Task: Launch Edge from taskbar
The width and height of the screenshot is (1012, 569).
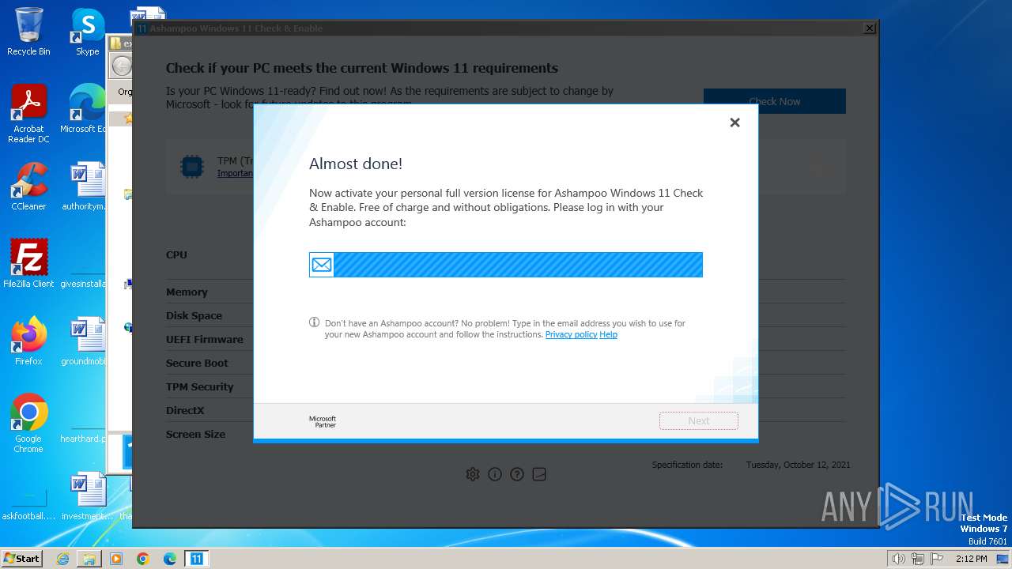Action: [170, 559]
